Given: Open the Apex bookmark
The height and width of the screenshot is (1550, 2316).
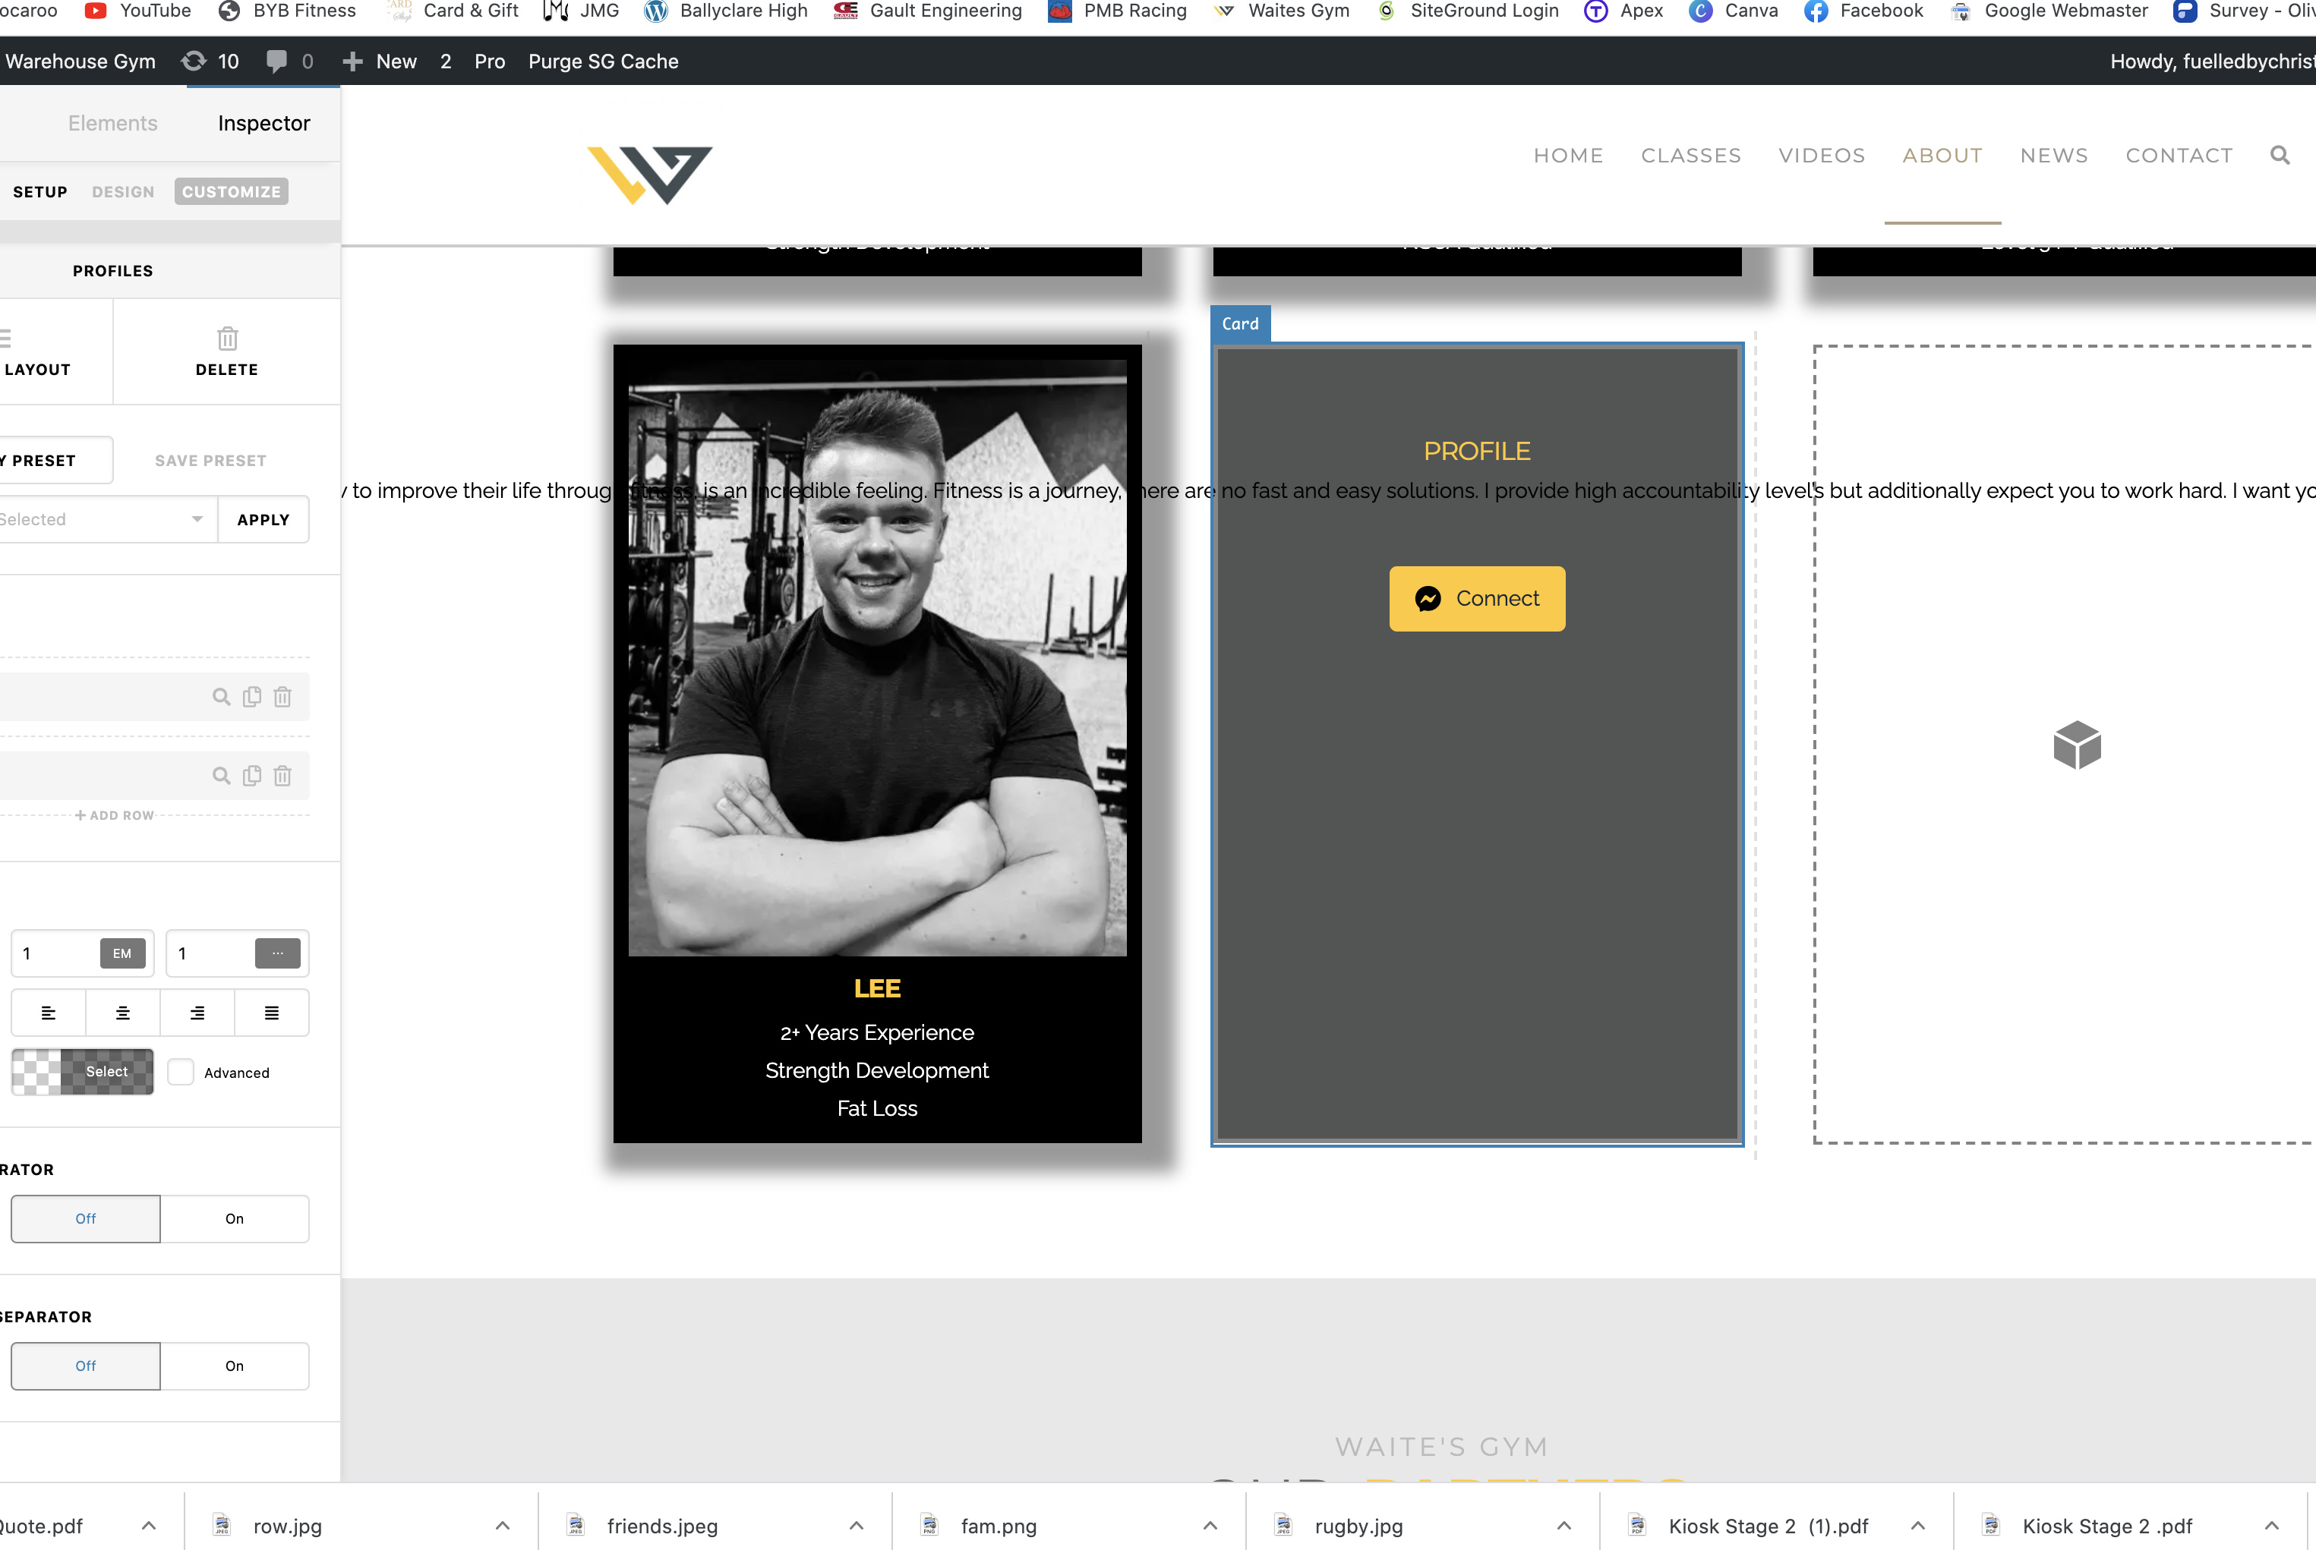Looking at the screenshot, I should click(x=1623, y=11).
